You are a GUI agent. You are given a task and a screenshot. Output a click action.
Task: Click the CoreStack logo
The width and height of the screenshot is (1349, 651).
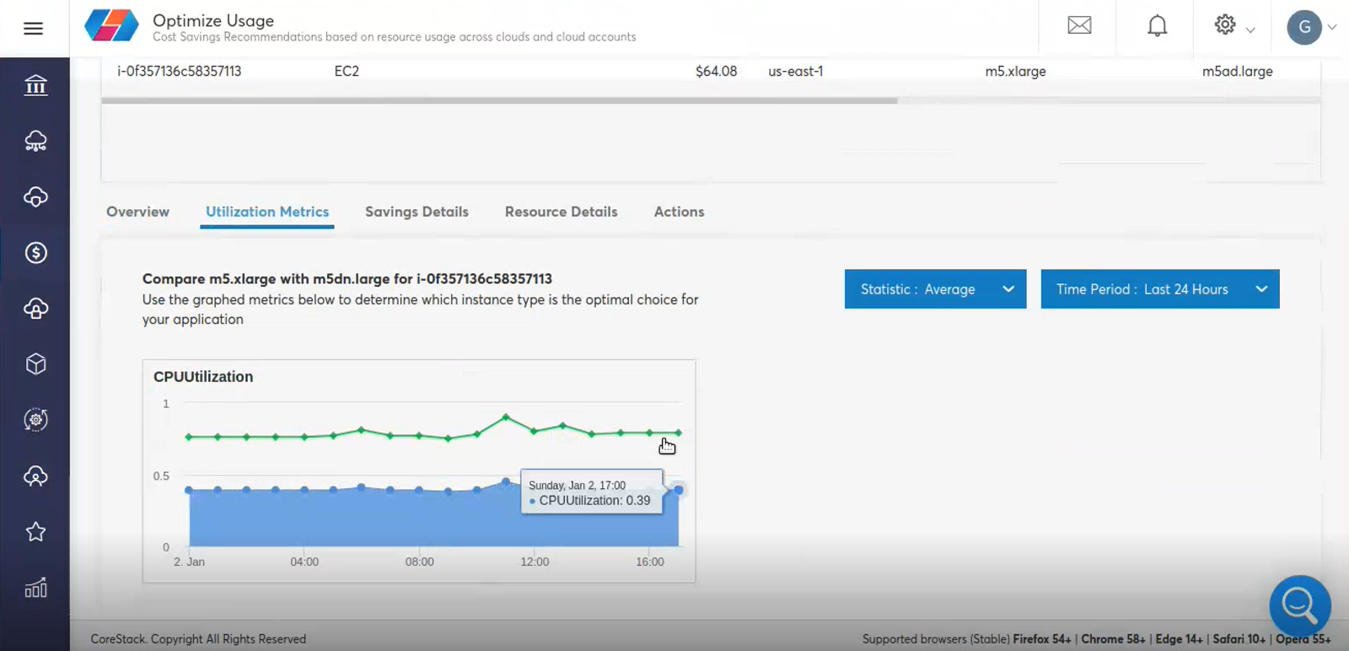111,25
